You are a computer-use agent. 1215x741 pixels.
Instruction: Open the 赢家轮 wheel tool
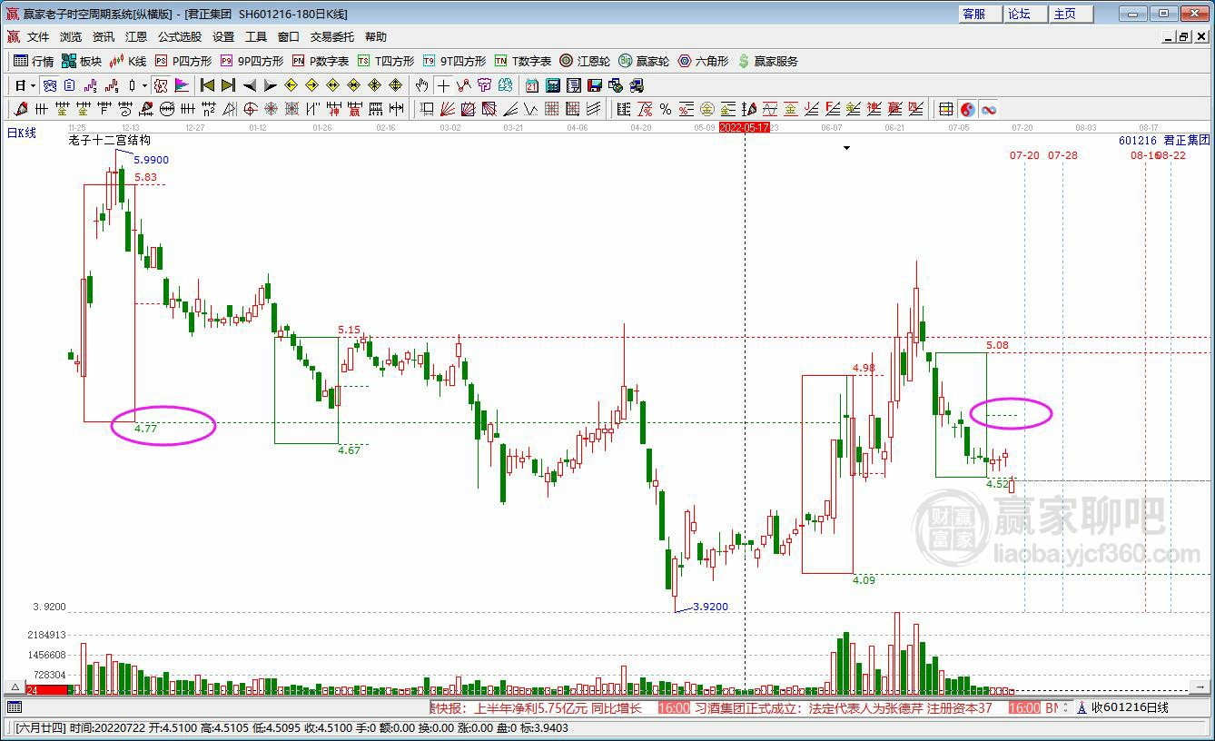[644, 61]
